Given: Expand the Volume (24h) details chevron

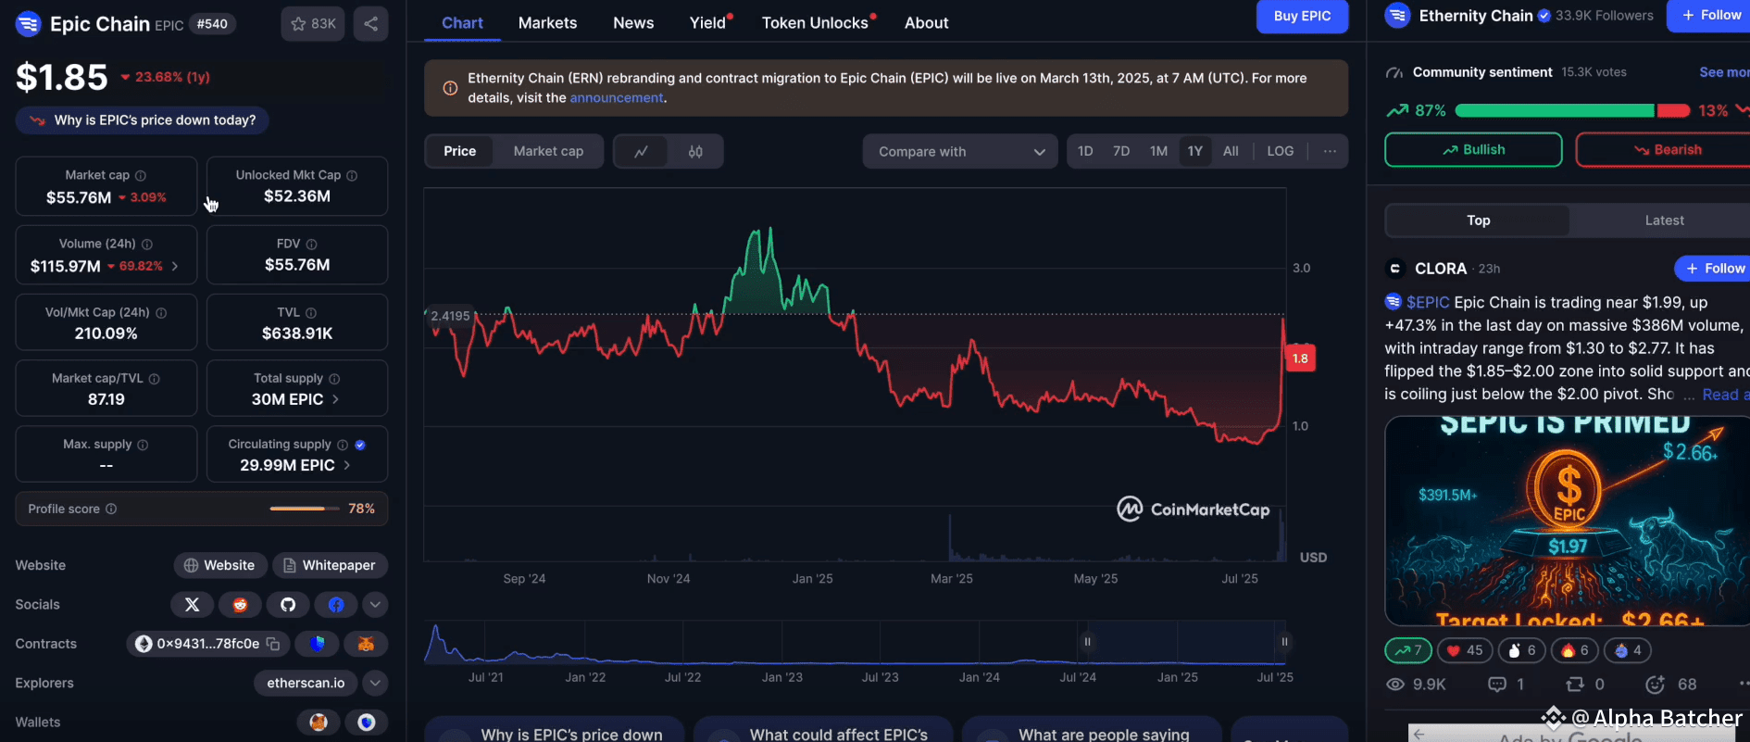Looking at the screenshot, I should pyautogui.click(x=175, y=266).
